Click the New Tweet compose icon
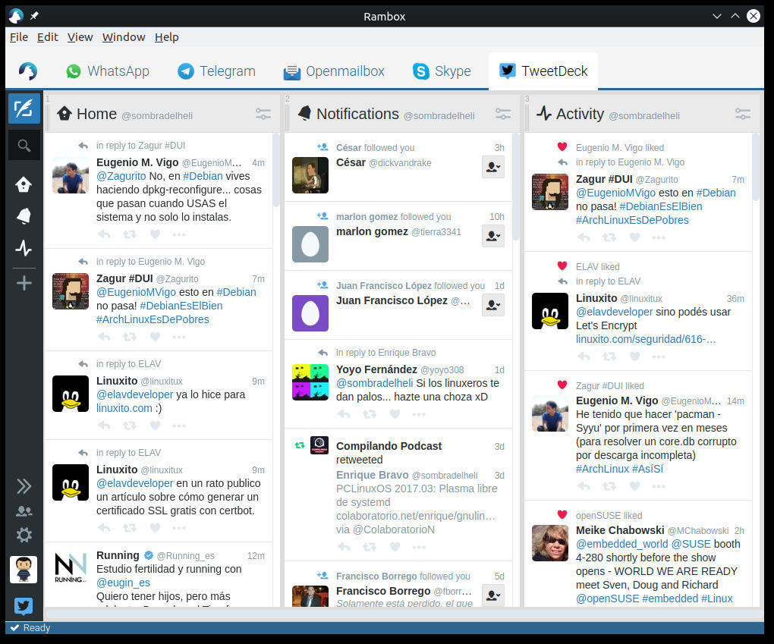Image resolution: width=774 pixels, height=644 pixels. [24, 108]
